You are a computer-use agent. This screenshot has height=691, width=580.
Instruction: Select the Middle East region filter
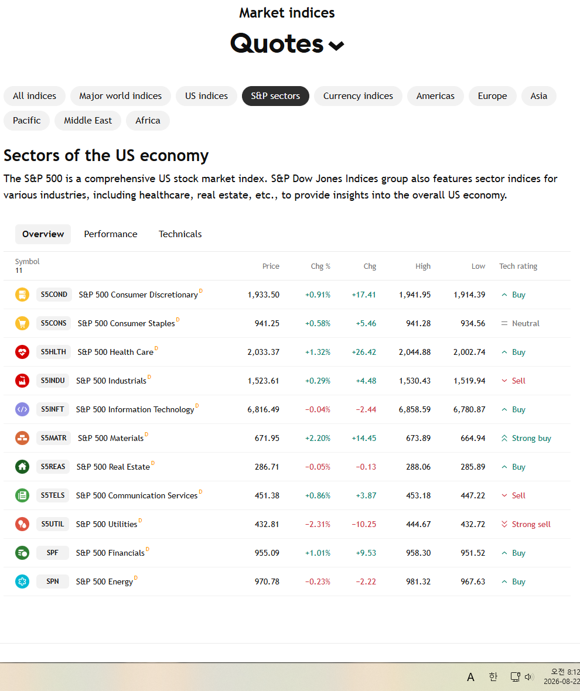(88, 121)
